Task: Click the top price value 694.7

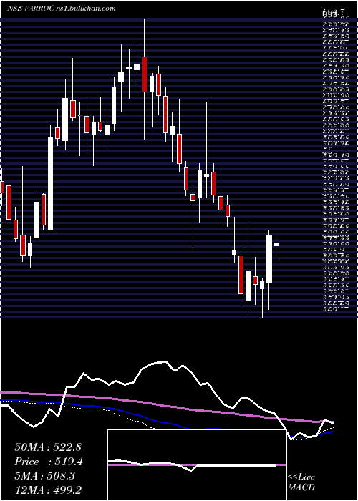Action: [x=334, y=12]
